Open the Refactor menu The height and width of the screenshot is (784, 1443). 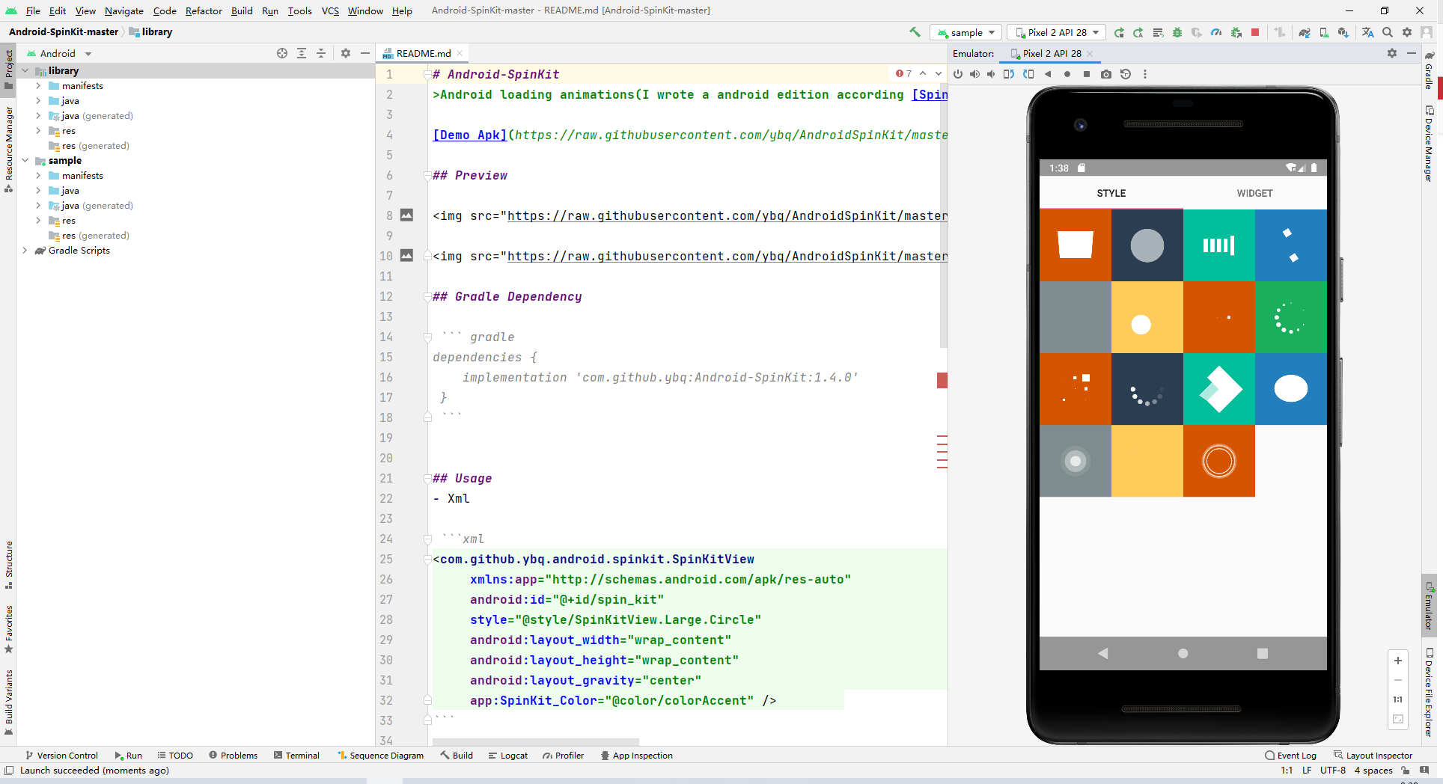pos(204,10)
